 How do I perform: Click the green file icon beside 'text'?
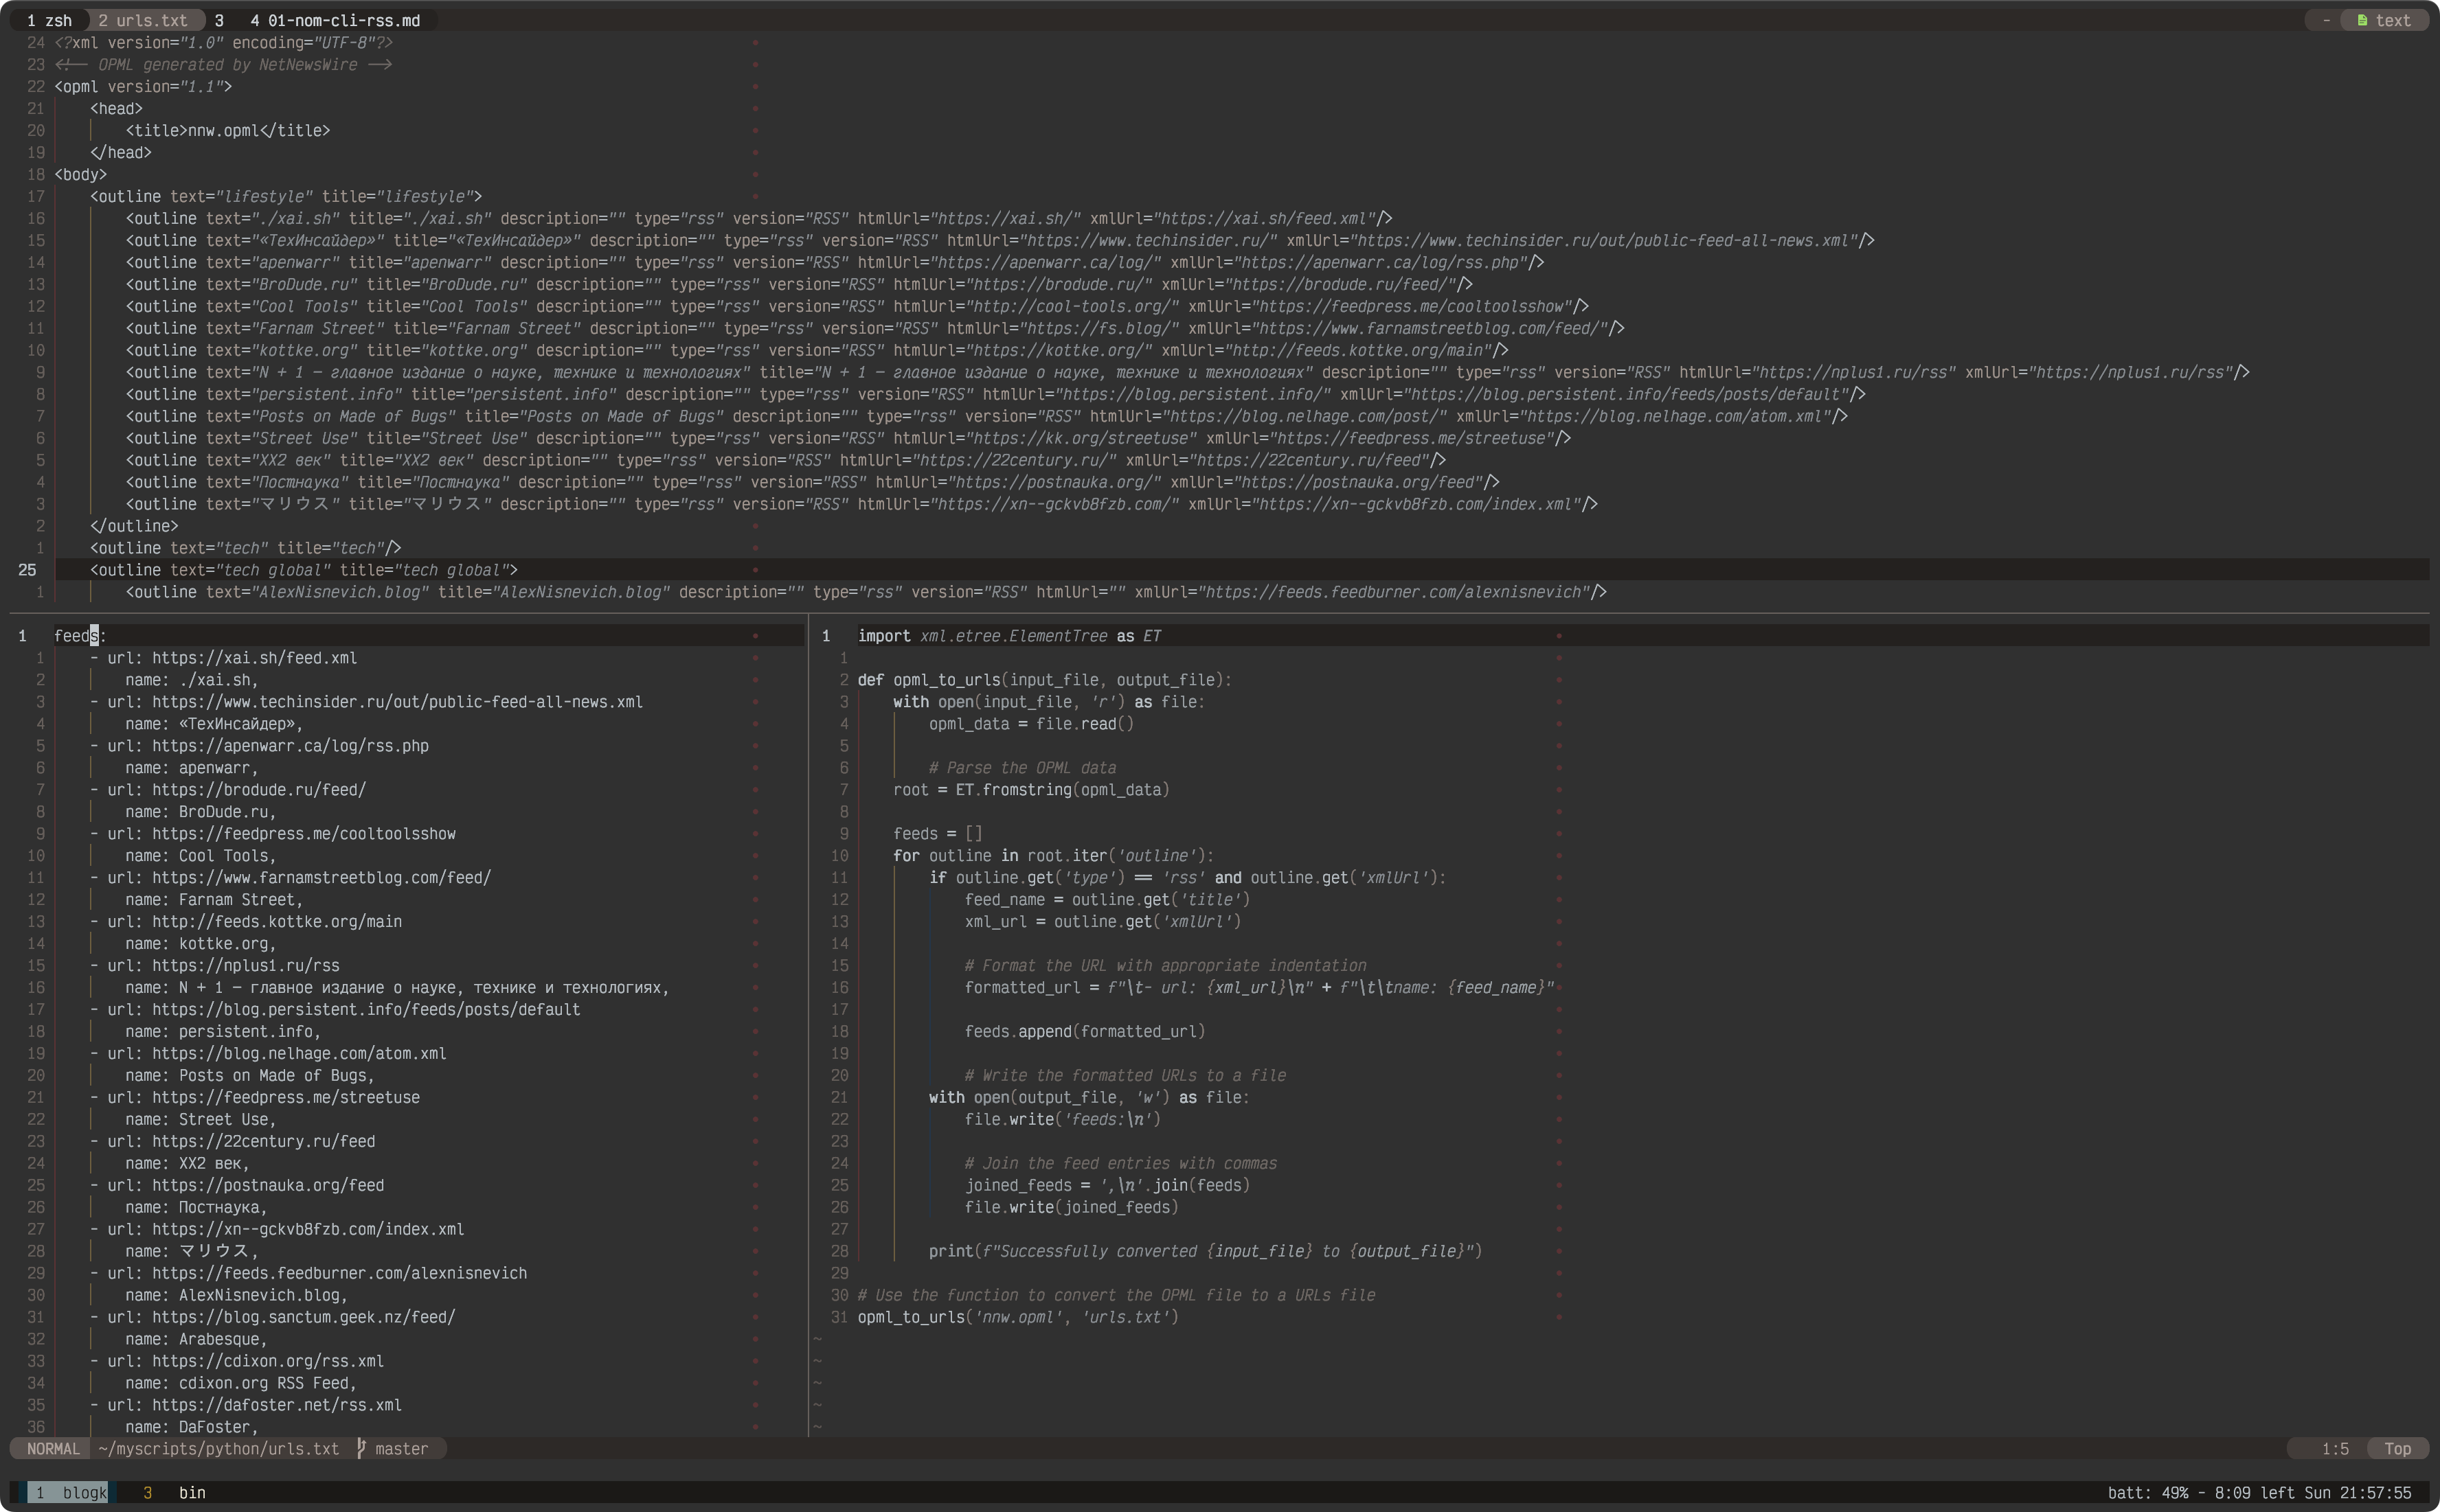[x=2362, y=20]
